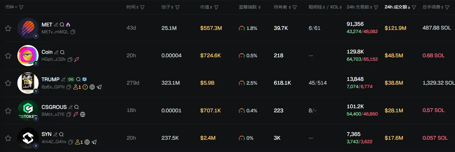The height and width of the screenshot is (152, 455).
Task: Open the CSGROUS token name link
Action: (54, 107)
